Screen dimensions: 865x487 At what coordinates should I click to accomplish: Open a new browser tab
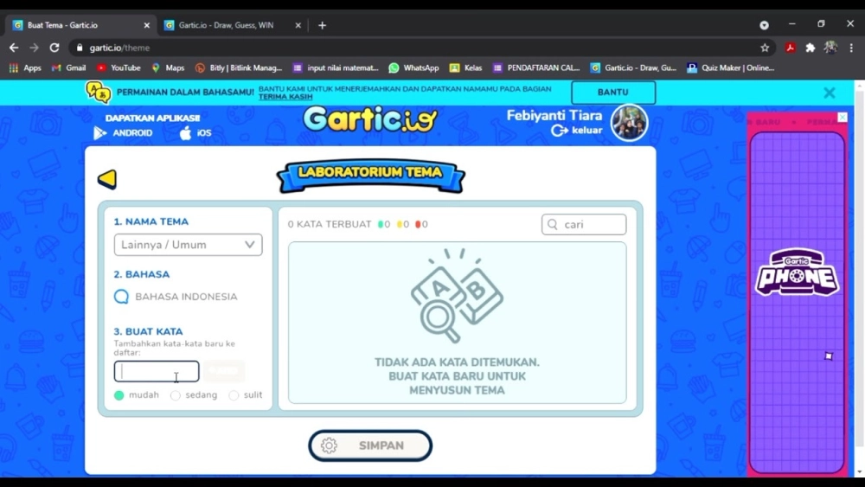(x=322, y=25)
